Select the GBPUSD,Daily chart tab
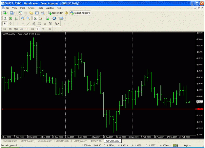This screenshot has width=205, height=148. point(113,141)
